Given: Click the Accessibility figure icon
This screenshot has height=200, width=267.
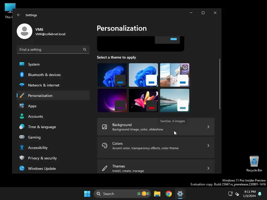Looking at the screenshot, I should (x=22, y=147).
